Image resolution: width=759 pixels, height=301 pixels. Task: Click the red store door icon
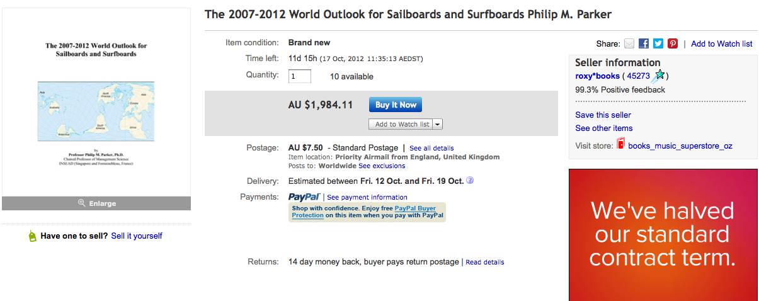[x=620, y=145]
